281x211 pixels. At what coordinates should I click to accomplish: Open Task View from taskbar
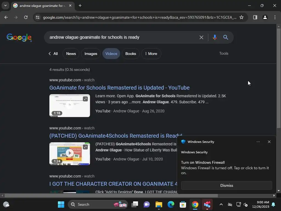click(x=135, y=204)
